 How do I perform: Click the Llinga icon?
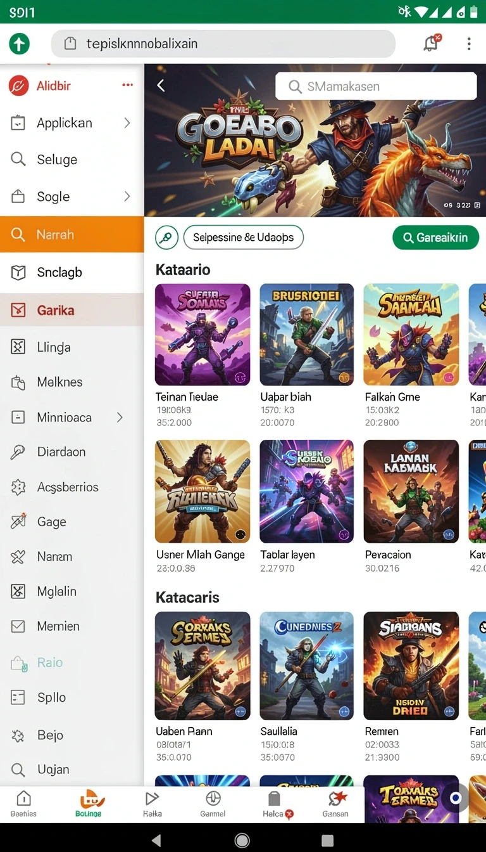pos(18,347)
